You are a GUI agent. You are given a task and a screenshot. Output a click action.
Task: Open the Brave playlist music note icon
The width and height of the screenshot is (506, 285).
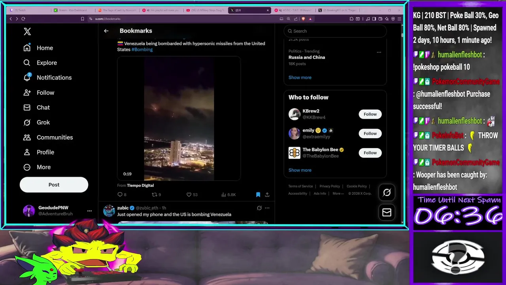pyautogui.click(x=368, y=19)
